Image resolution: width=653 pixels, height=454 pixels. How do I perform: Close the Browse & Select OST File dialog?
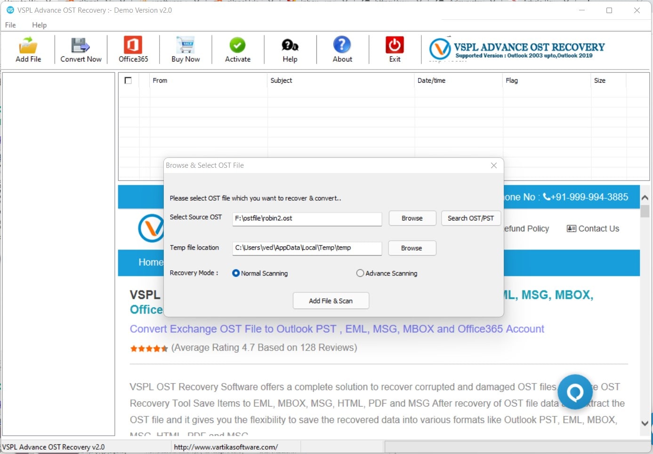point(493,165)
